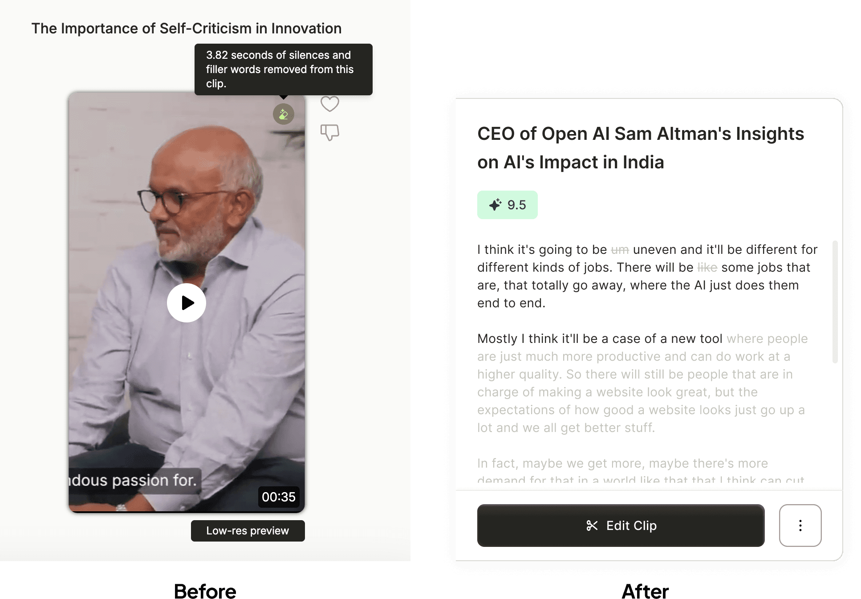Click the 00:35 duration badge
The image size is (861, 599).
[279, 497]
